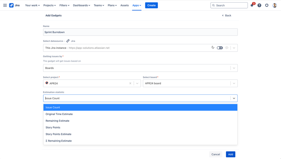Open the Projects menu
This screenshot has width=281, height=159.
50,5
